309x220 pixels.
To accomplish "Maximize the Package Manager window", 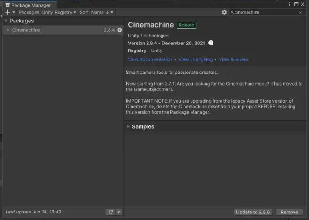I will tap(296, 4).
